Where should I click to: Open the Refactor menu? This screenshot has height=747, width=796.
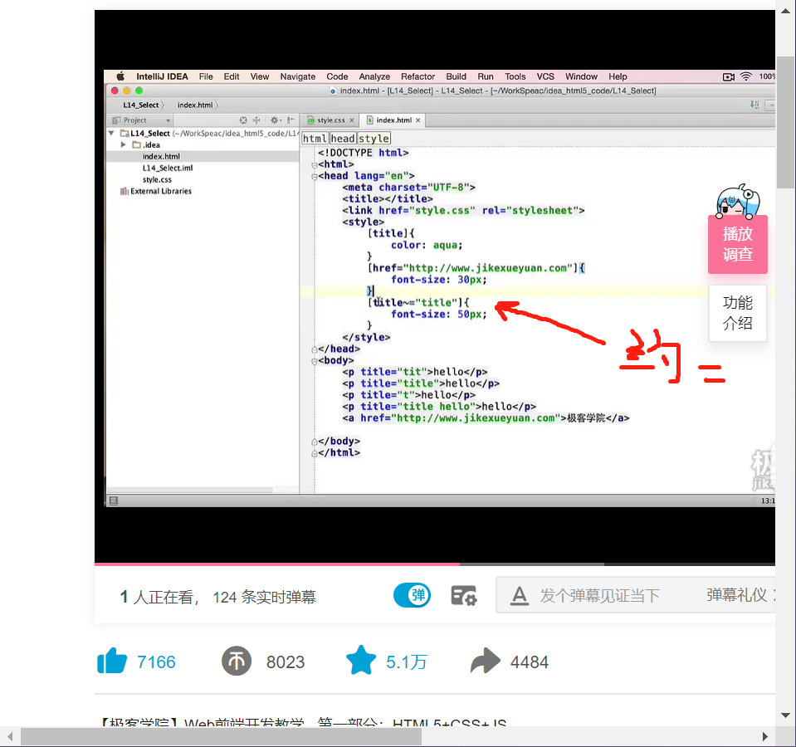click(x=418, y=76)
